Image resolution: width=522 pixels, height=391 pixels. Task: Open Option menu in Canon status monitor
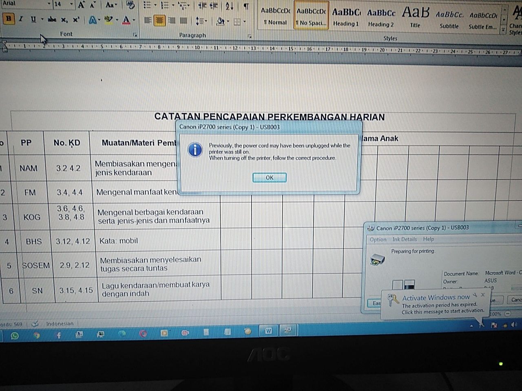tap(378, 239)
